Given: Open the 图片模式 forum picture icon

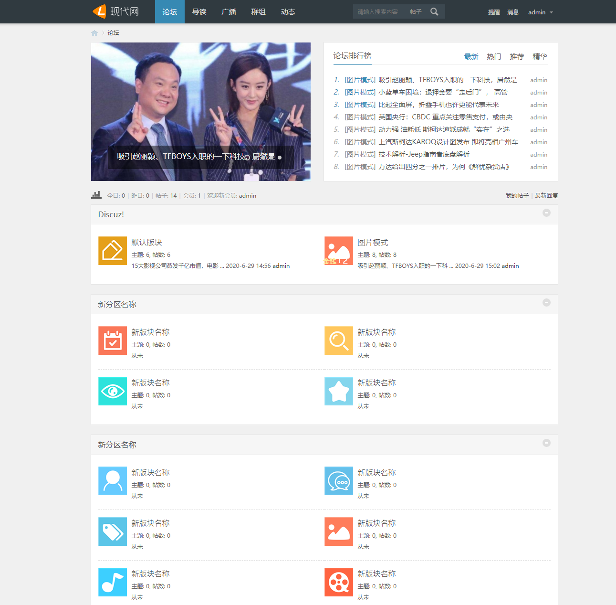Looking at the screenshot, I should click(339, 251).
